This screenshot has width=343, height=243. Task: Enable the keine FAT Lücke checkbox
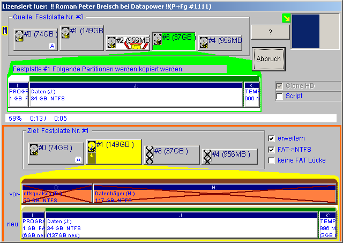272,160
